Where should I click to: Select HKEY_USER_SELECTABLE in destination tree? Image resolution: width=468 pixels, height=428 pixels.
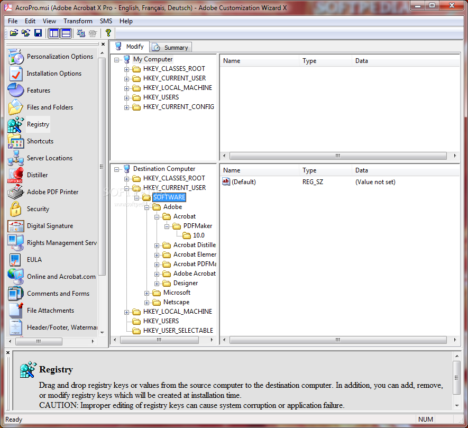(x=178, y=331)
